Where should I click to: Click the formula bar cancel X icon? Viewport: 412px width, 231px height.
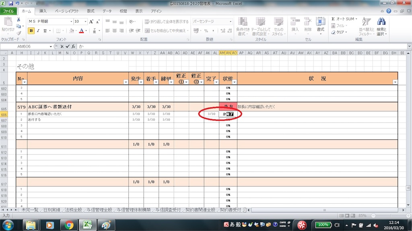point(62,47)
